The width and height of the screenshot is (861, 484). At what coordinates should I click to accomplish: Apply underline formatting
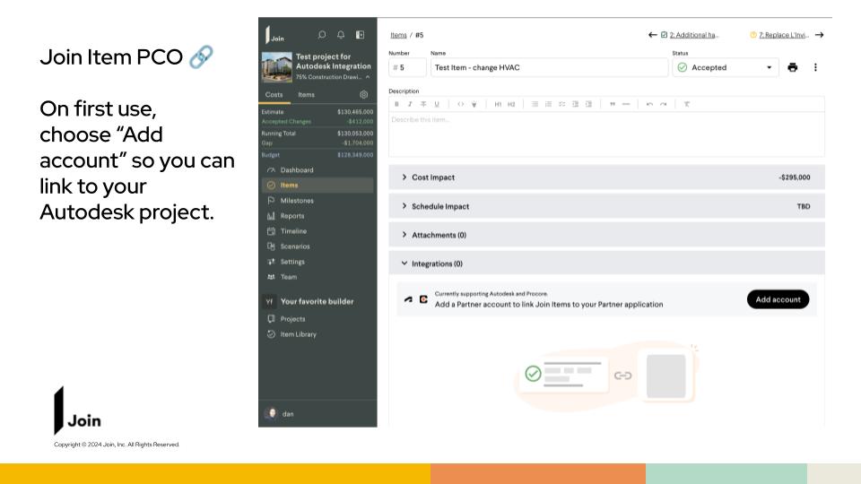pyautogui.click(x=437, y=104)
